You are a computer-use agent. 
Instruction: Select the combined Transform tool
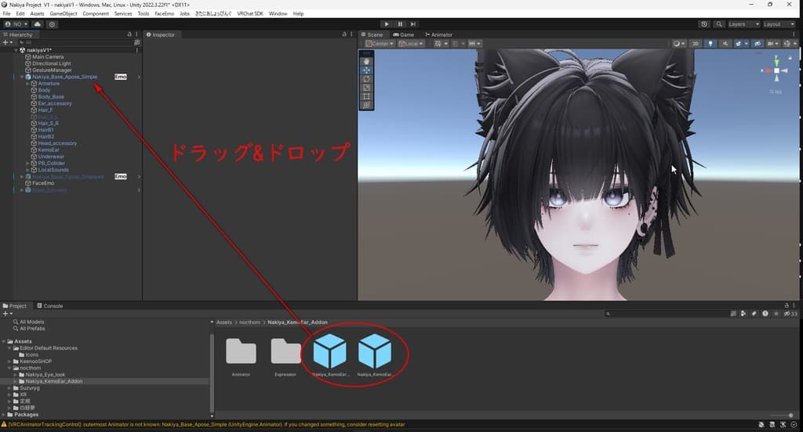366,105
